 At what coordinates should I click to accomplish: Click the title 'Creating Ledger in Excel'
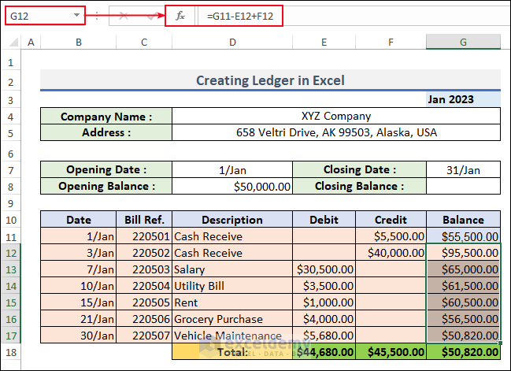click(270, 80)
